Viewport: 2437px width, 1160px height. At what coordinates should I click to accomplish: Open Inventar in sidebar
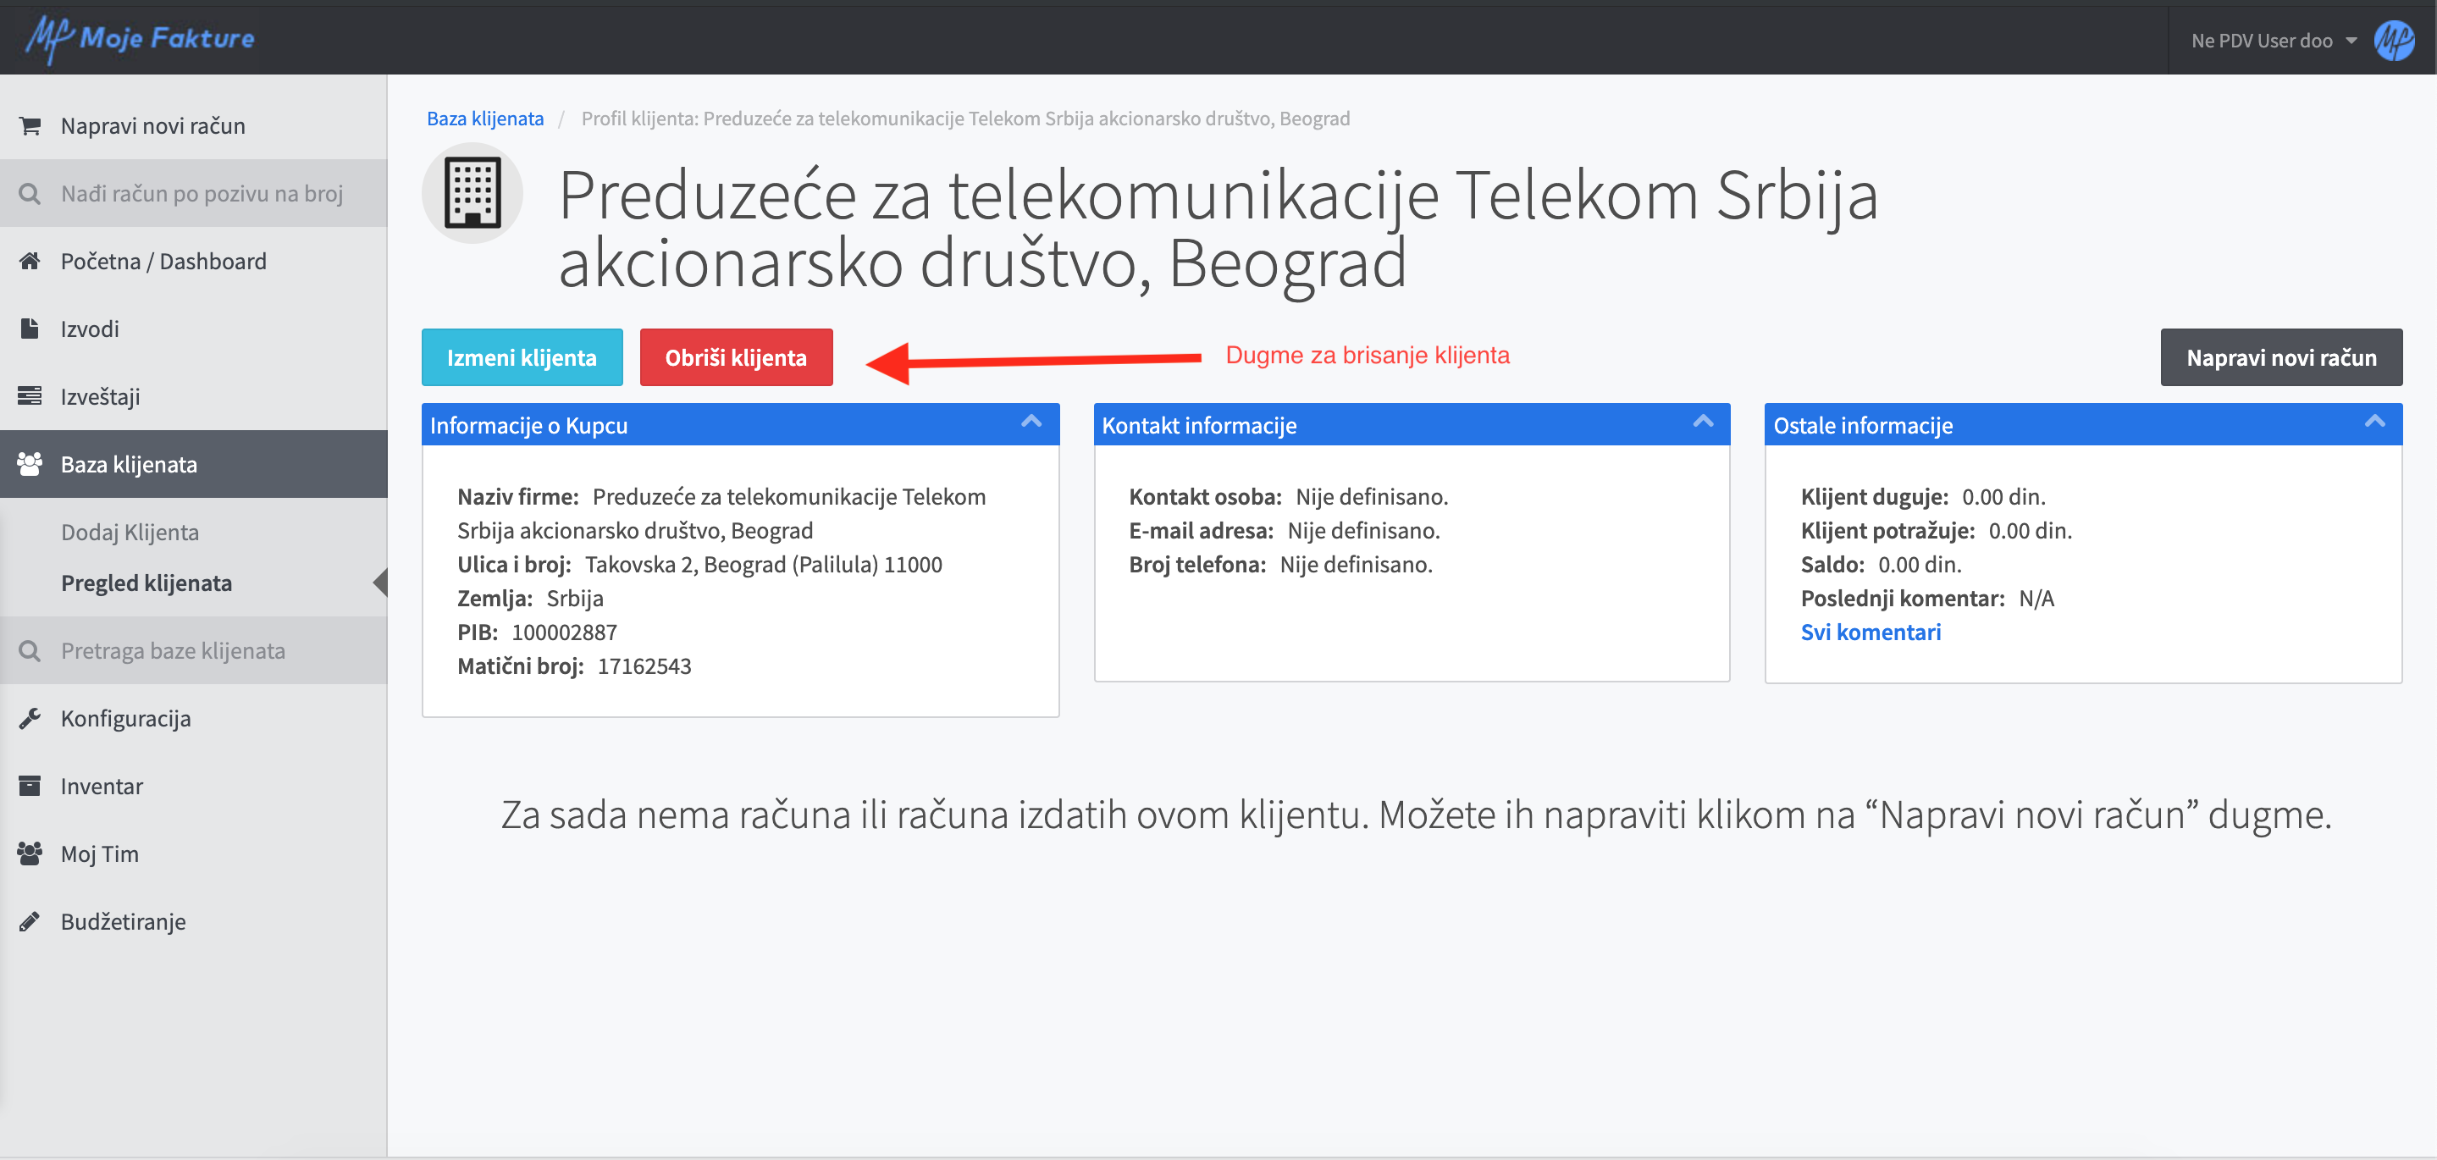(194, 787)
